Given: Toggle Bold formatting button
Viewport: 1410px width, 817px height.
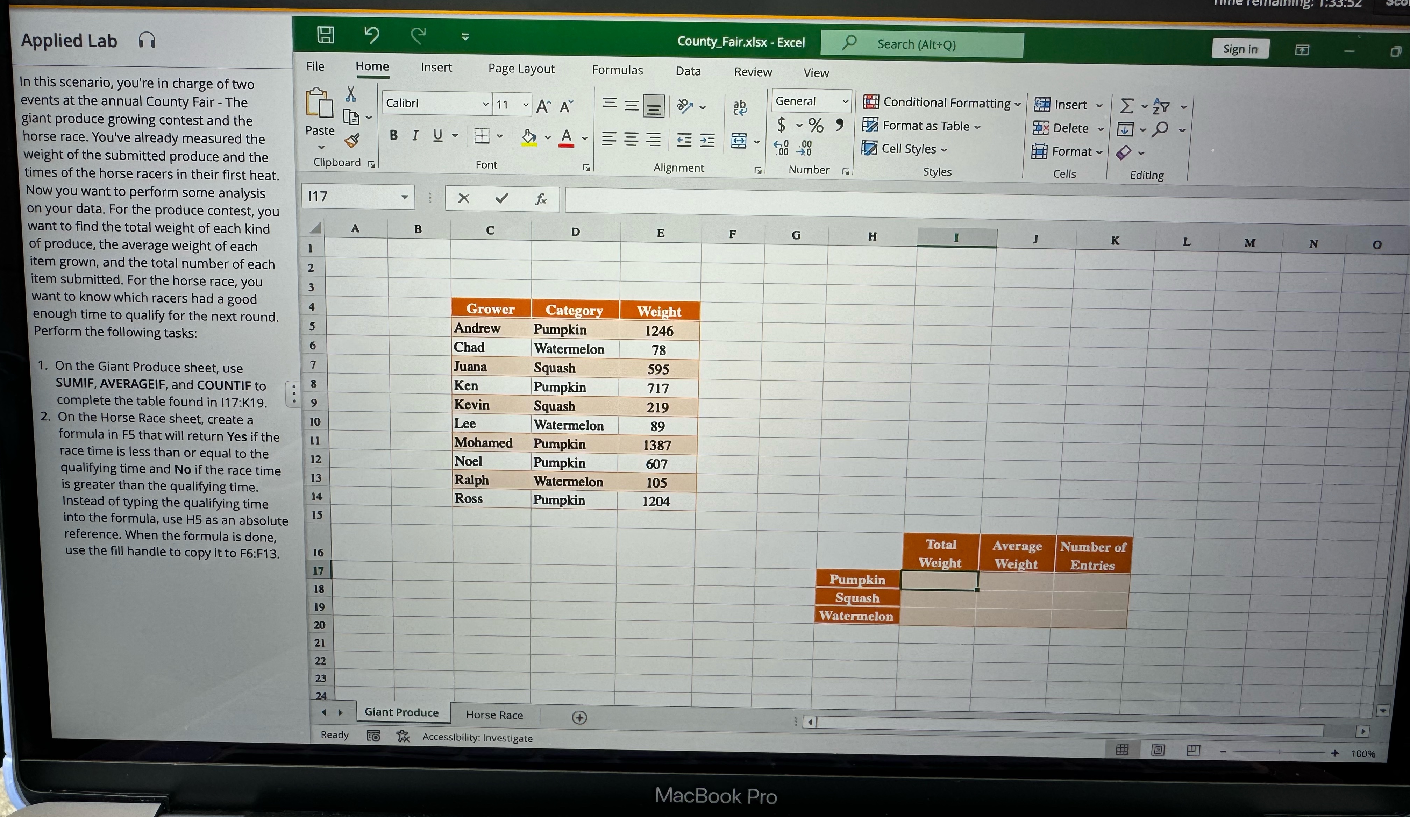Looking at the screenshot, I should [x=393, y=135].
